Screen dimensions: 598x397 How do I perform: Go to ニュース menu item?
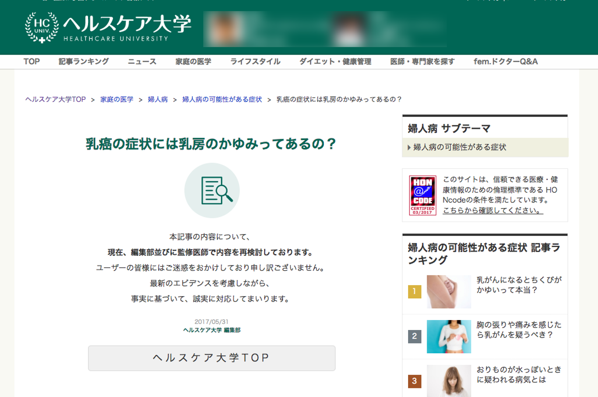(142, 62)
